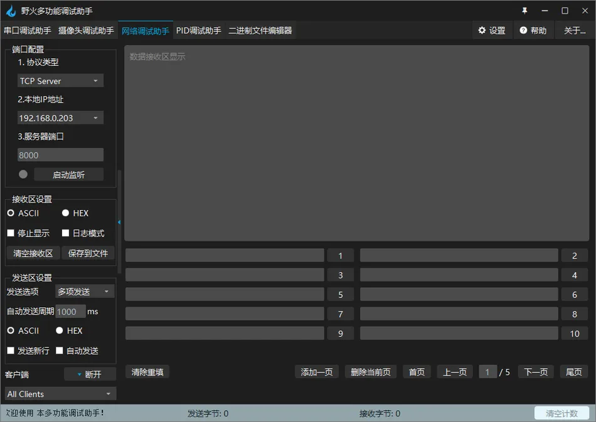Select HEX in receive settings
Viewport: 596px width, 422px height.
pyautogui.click(x=75, y=213)
